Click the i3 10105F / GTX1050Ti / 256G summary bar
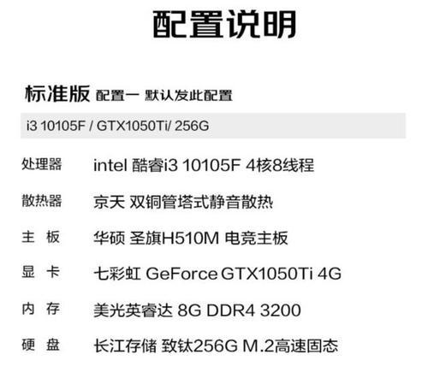 pos(213,126)
